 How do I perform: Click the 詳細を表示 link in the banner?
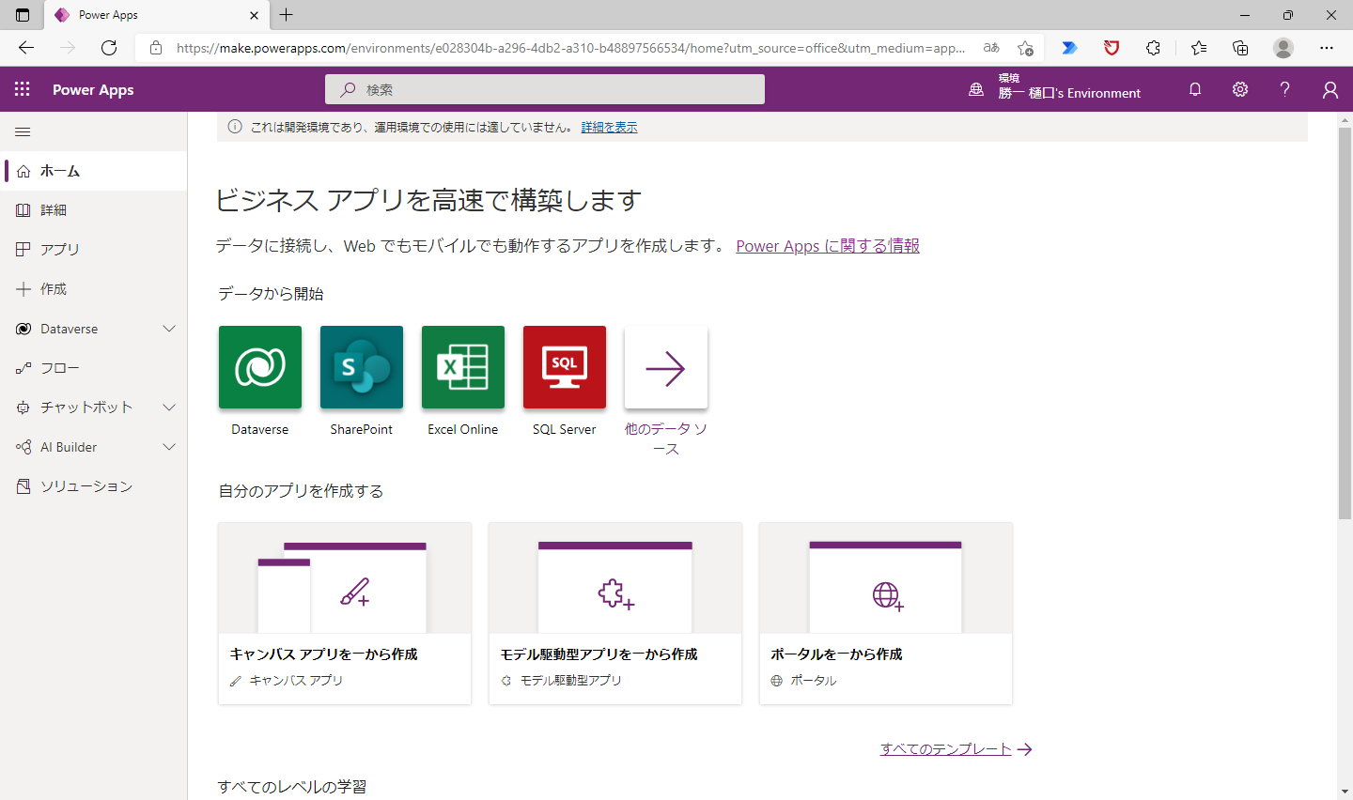click(x=609, y=128)
